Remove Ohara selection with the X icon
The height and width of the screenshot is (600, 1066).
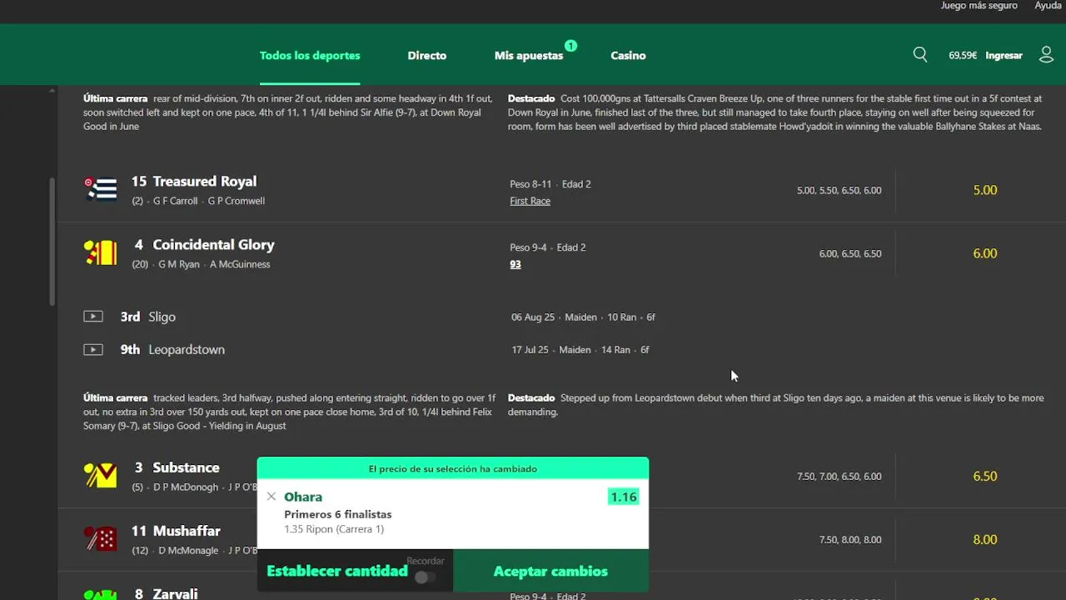271,497
